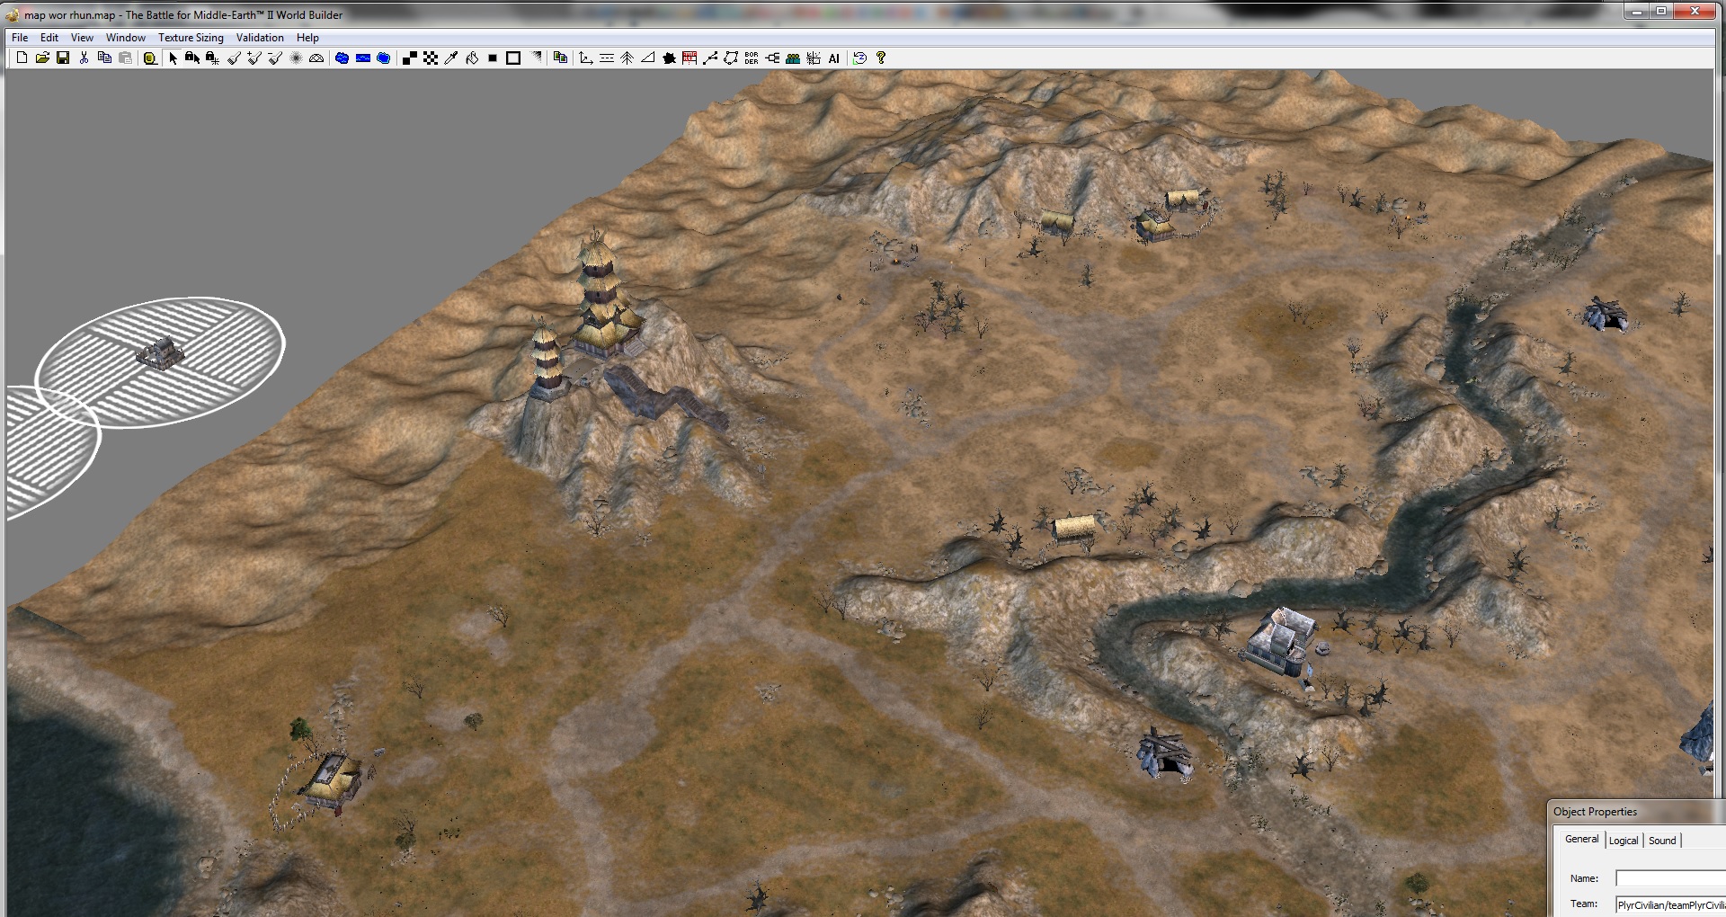This screenshot has height=917, width=1726.
Task: Create a new map with New icon
Action: (x=22, y=58)
